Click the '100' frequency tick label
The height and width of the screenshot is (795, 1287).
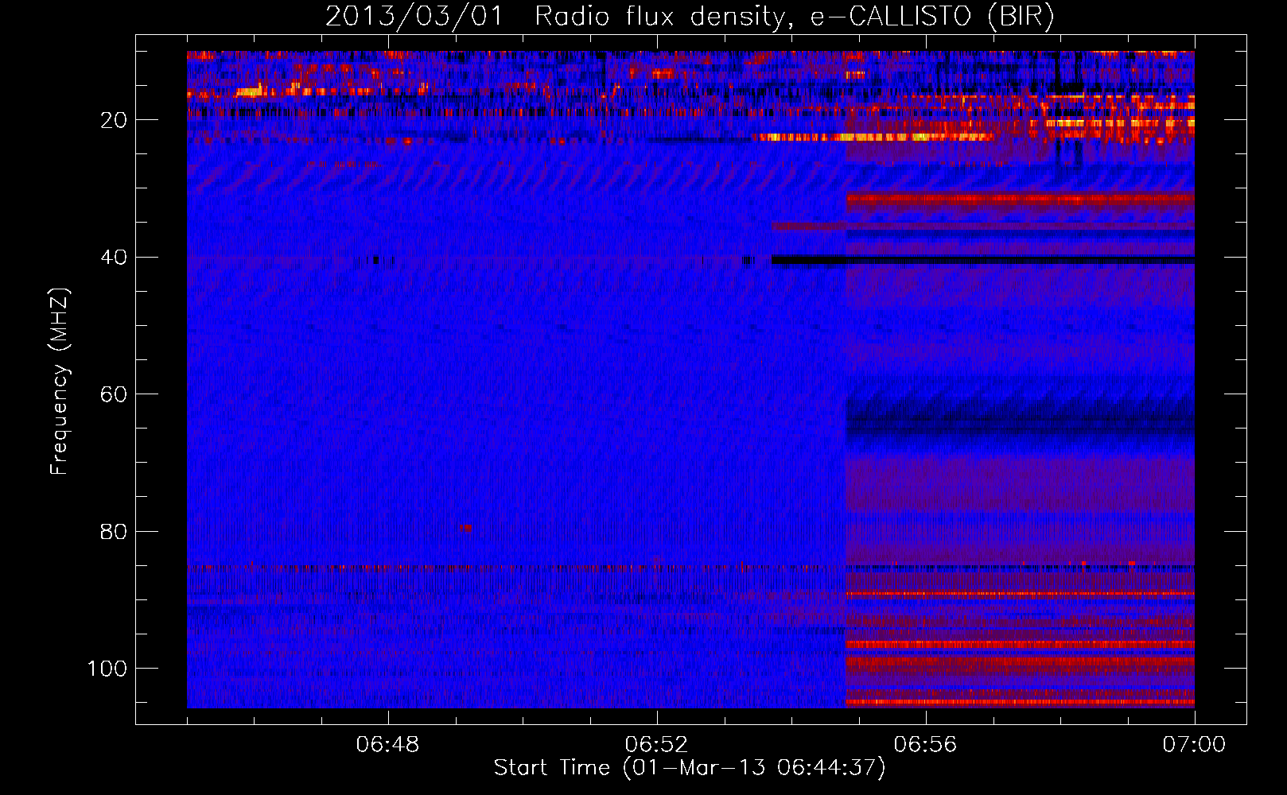[x=107, y=669]
